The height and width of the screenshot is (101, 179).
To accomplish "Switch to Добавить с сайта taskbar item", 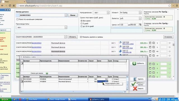I will click(x=99, y=99).
